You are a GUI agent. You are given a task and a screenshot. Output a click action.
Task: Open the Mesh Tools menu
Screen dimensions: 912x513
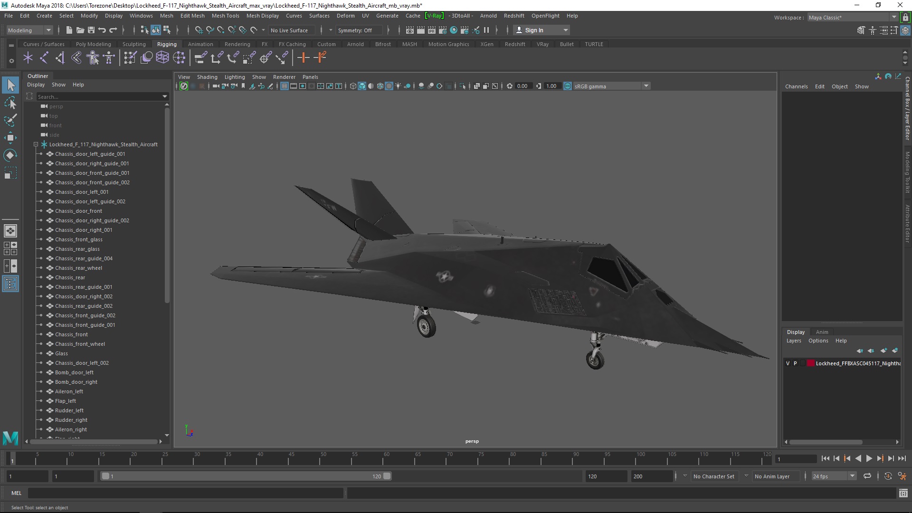coord(225,16)
